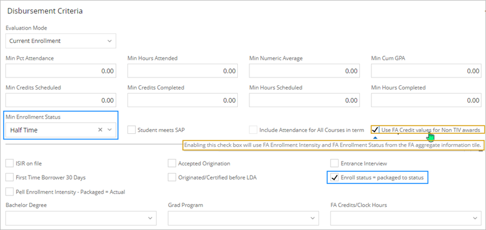This screenshot has height=230, width=486.
Task: Click the Disbursement Criteria heading
Action: tap(45, 11)
